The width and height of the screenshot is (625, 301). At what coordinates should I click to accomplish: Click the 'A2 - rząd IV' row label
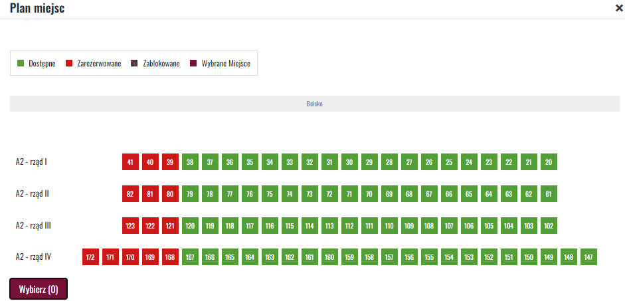(x=33, y=256)
